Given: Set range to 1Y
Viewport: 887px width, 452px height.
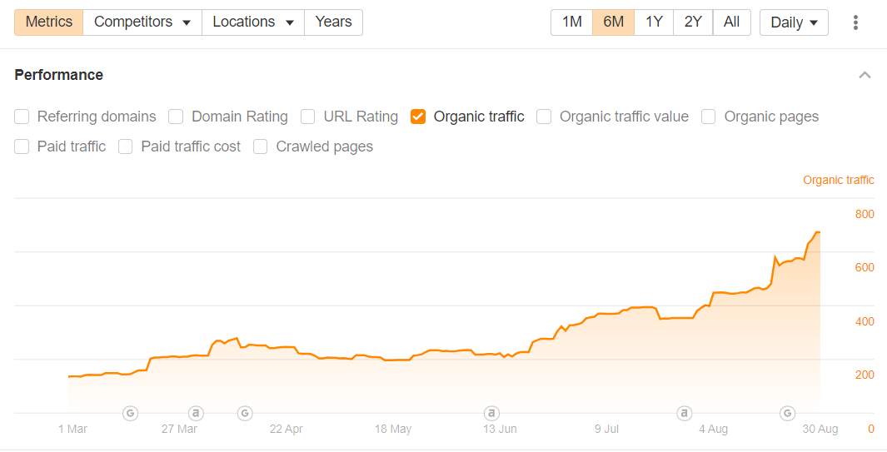Looking at the screenshot, I should (x=654, y=22).
